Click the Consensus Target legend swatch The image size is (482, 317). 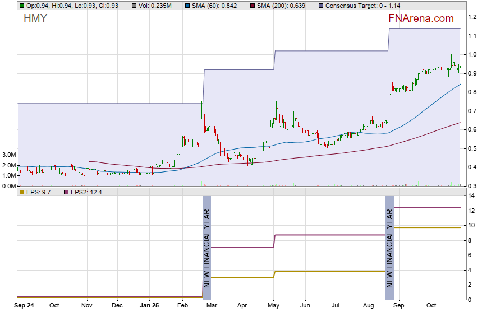[322, 5]
